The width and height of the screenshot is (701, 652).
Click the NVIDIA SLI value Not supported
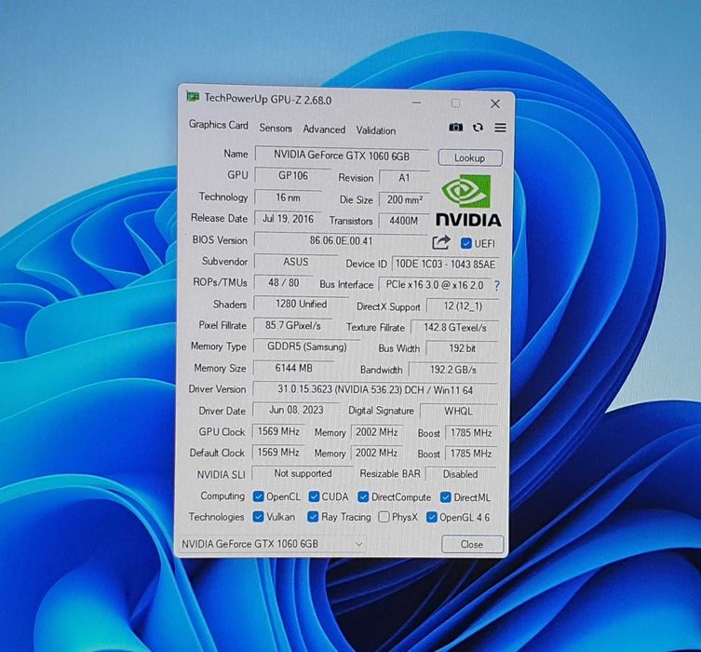click(303, 473)
